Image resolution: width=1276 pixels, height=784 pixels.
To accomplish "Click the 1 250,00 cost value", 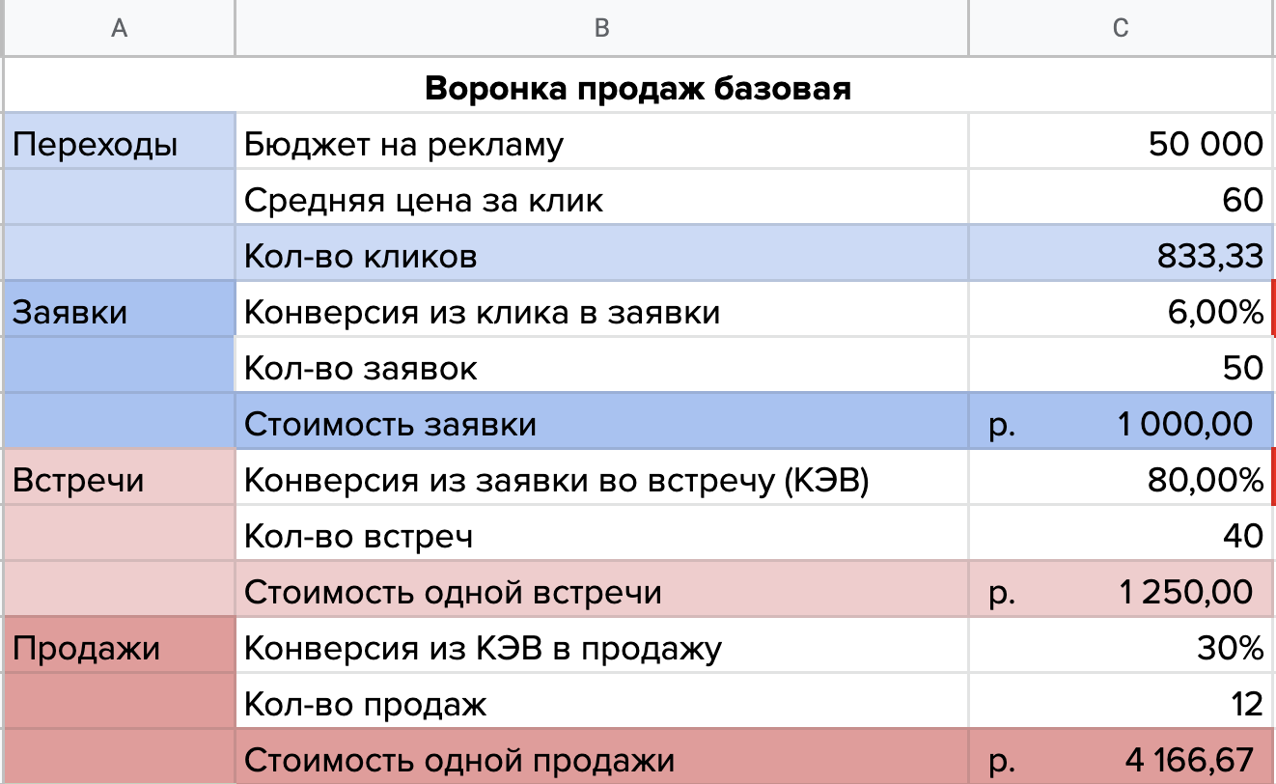I will (1122, 591).
